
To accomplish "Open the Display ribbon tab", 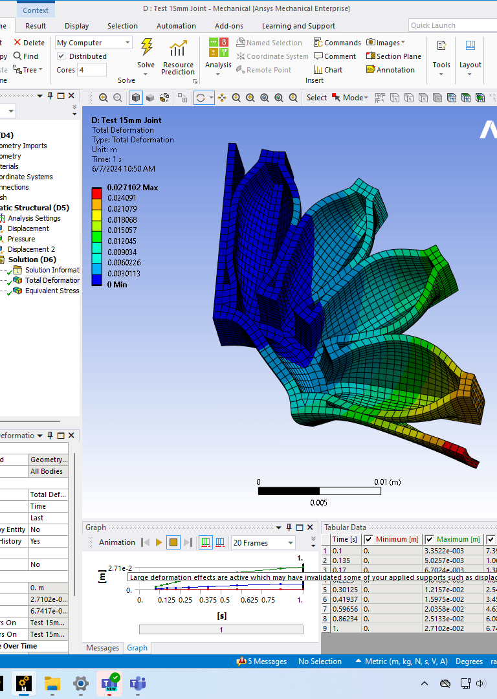I will pos(76,26).
